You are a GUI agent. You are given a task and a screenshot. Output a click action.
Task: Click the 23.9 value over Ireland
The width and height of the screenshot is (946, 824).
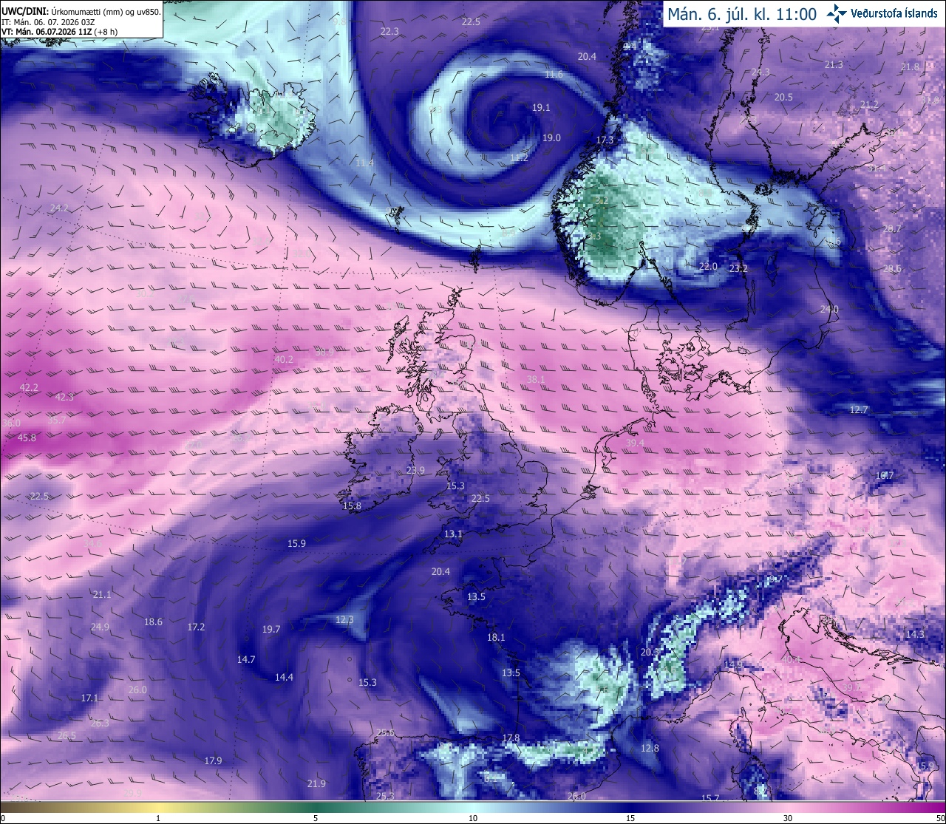pos(415,471)
